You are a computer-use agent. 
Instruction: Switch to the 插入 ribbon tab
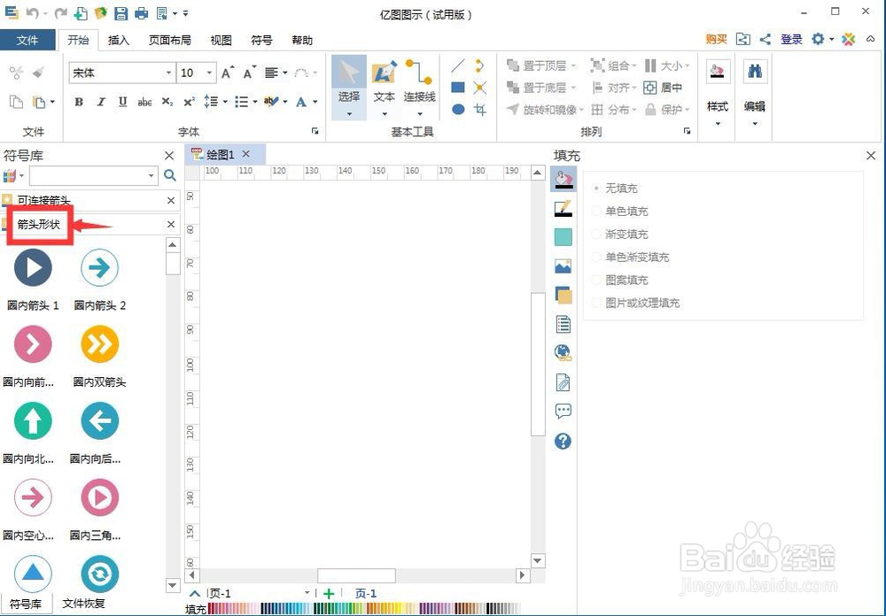119,40
